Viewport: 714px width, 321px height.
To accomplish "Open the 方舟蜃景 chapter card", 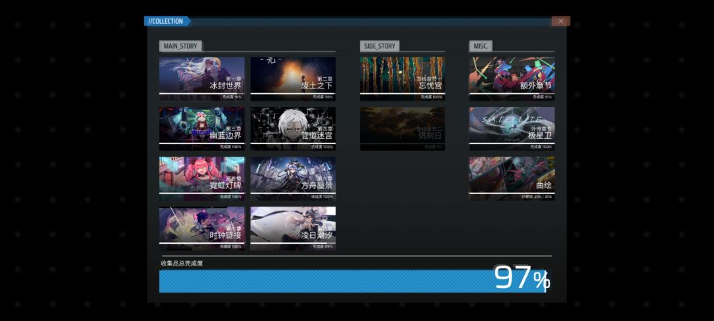I will click(x=293, y=179).
